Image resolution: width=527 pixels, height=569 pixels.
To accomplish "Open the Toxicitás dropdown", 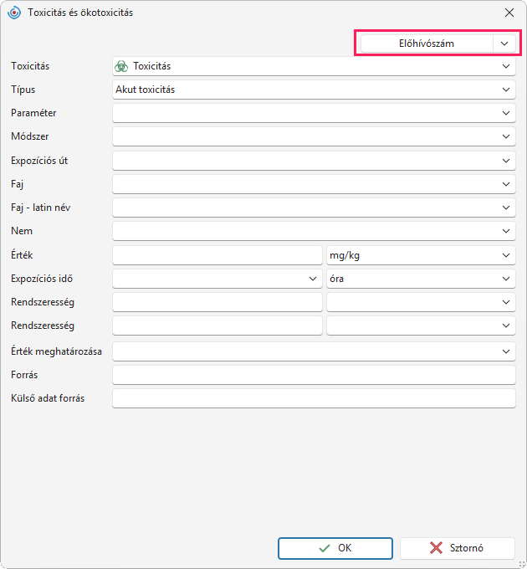I will pyautogui.click(x=314, y=66).
